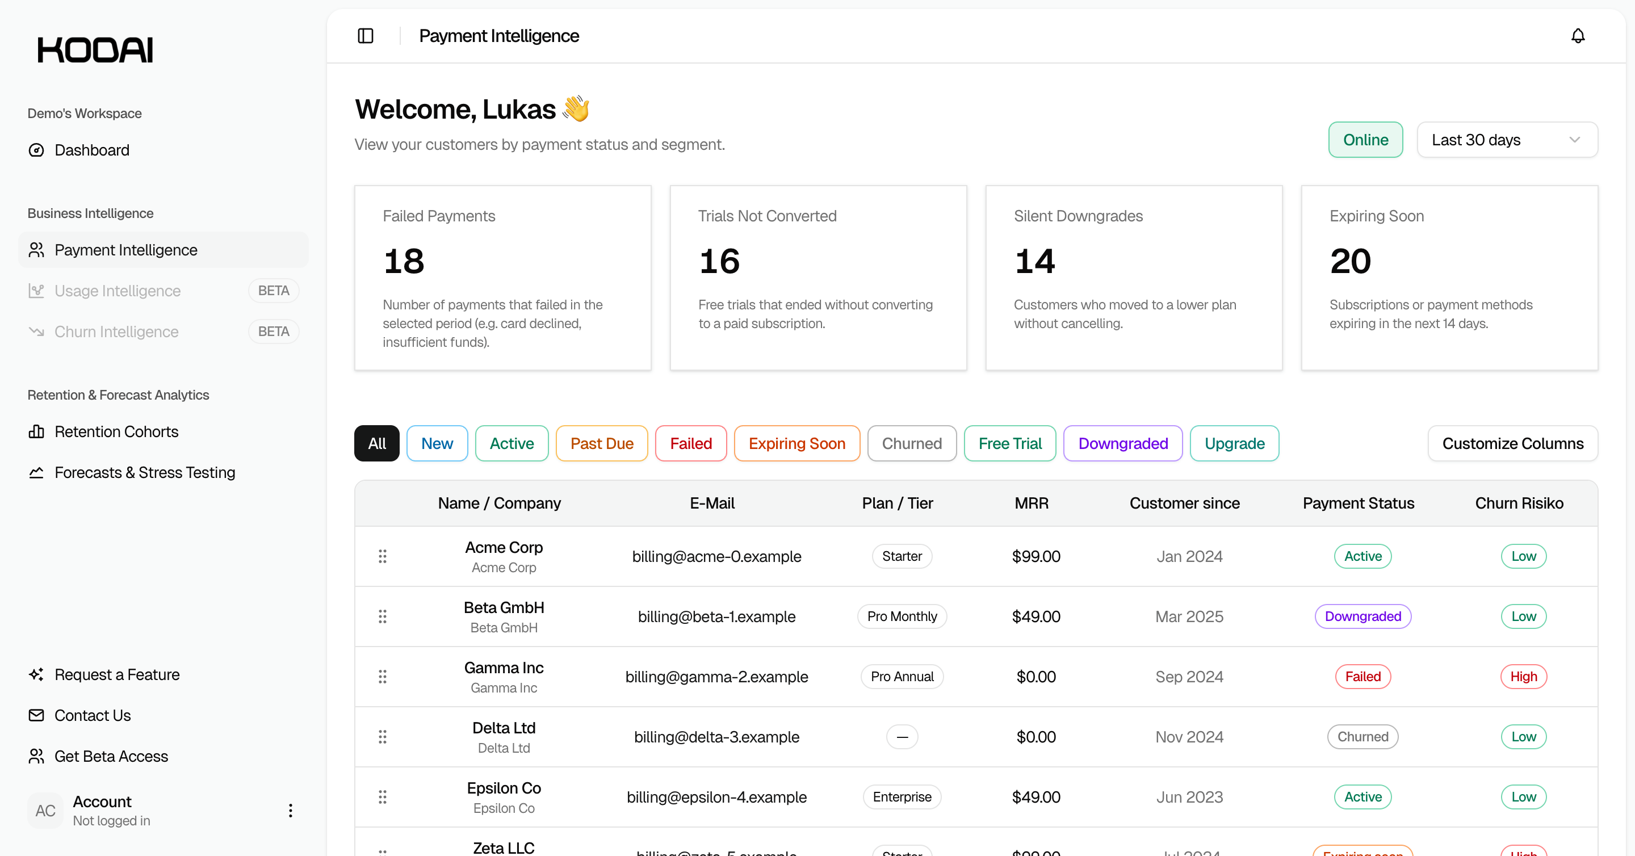Viewport: 1635px width, 856px height.
Task: Click the Retention Cohorts chart icon
Action: 36,431
